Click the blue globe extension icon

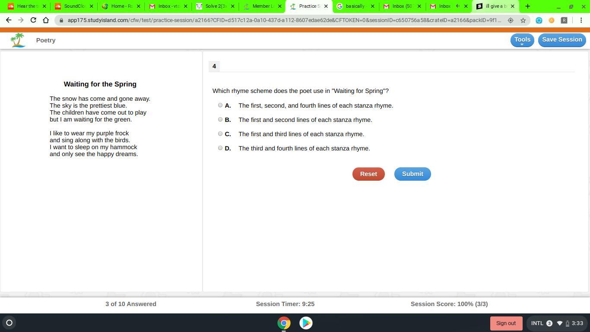point(539,20)
